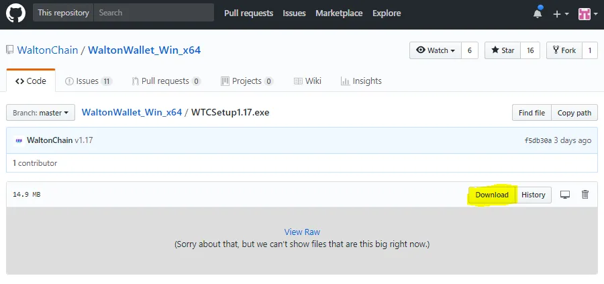Click the 14.9 MB file size text
This screenshot has height=284, width=604.
tap(27, 195)
